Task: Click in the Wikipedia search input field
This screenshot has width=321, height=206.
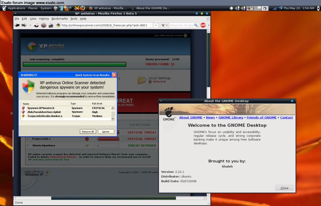Action: (x=181, y=25)
